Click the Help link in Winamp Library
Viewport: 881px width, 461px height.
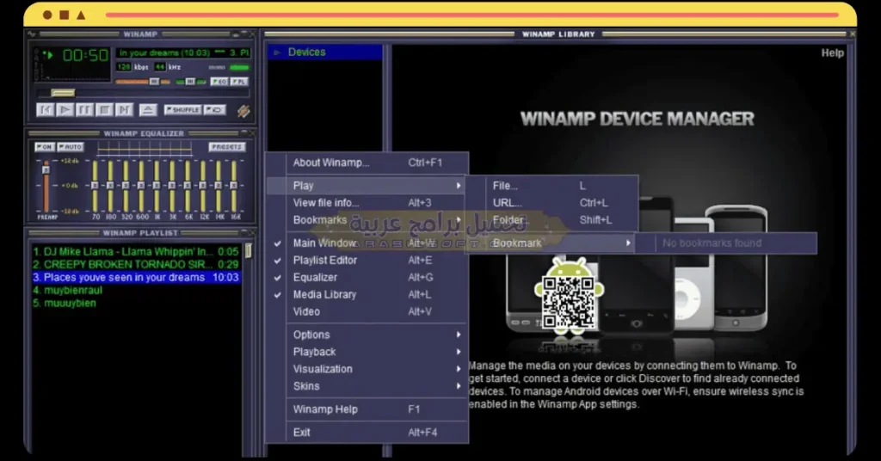tap(832, 52)
